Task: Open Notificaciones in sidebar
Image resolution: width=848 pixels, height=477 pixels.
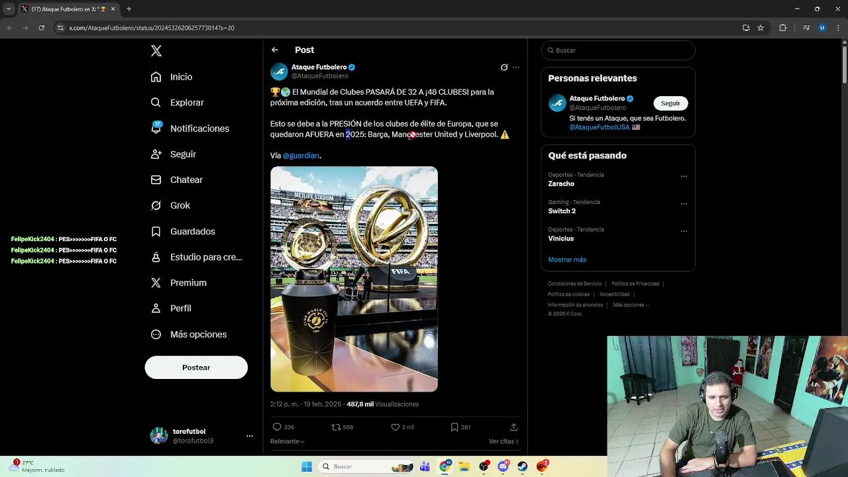Action: click(189, 129)
